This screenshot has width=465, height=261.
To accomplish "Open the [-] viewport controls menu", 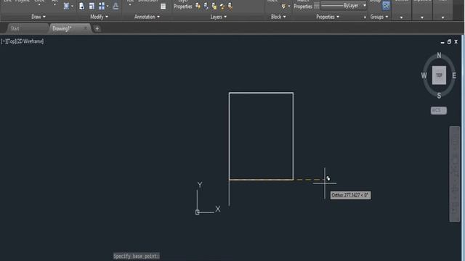I will pyautogui.click(x=3, y=41).
